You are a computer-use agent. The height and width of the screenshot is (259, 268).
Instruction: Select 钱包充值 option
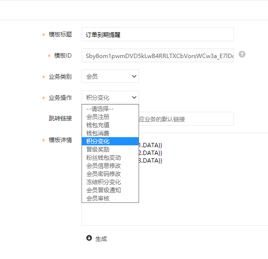[x=110, y=125]
